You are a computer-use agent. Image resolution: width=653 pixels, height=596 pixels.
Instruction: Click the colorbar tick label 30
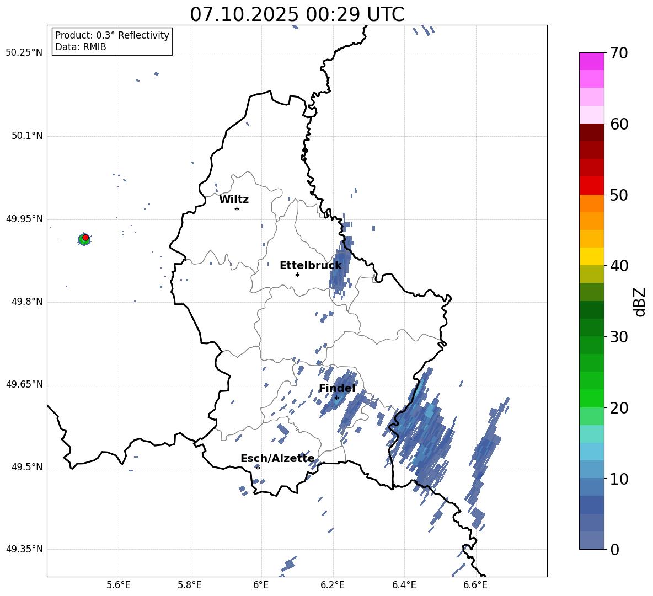[x=619, y=337]
